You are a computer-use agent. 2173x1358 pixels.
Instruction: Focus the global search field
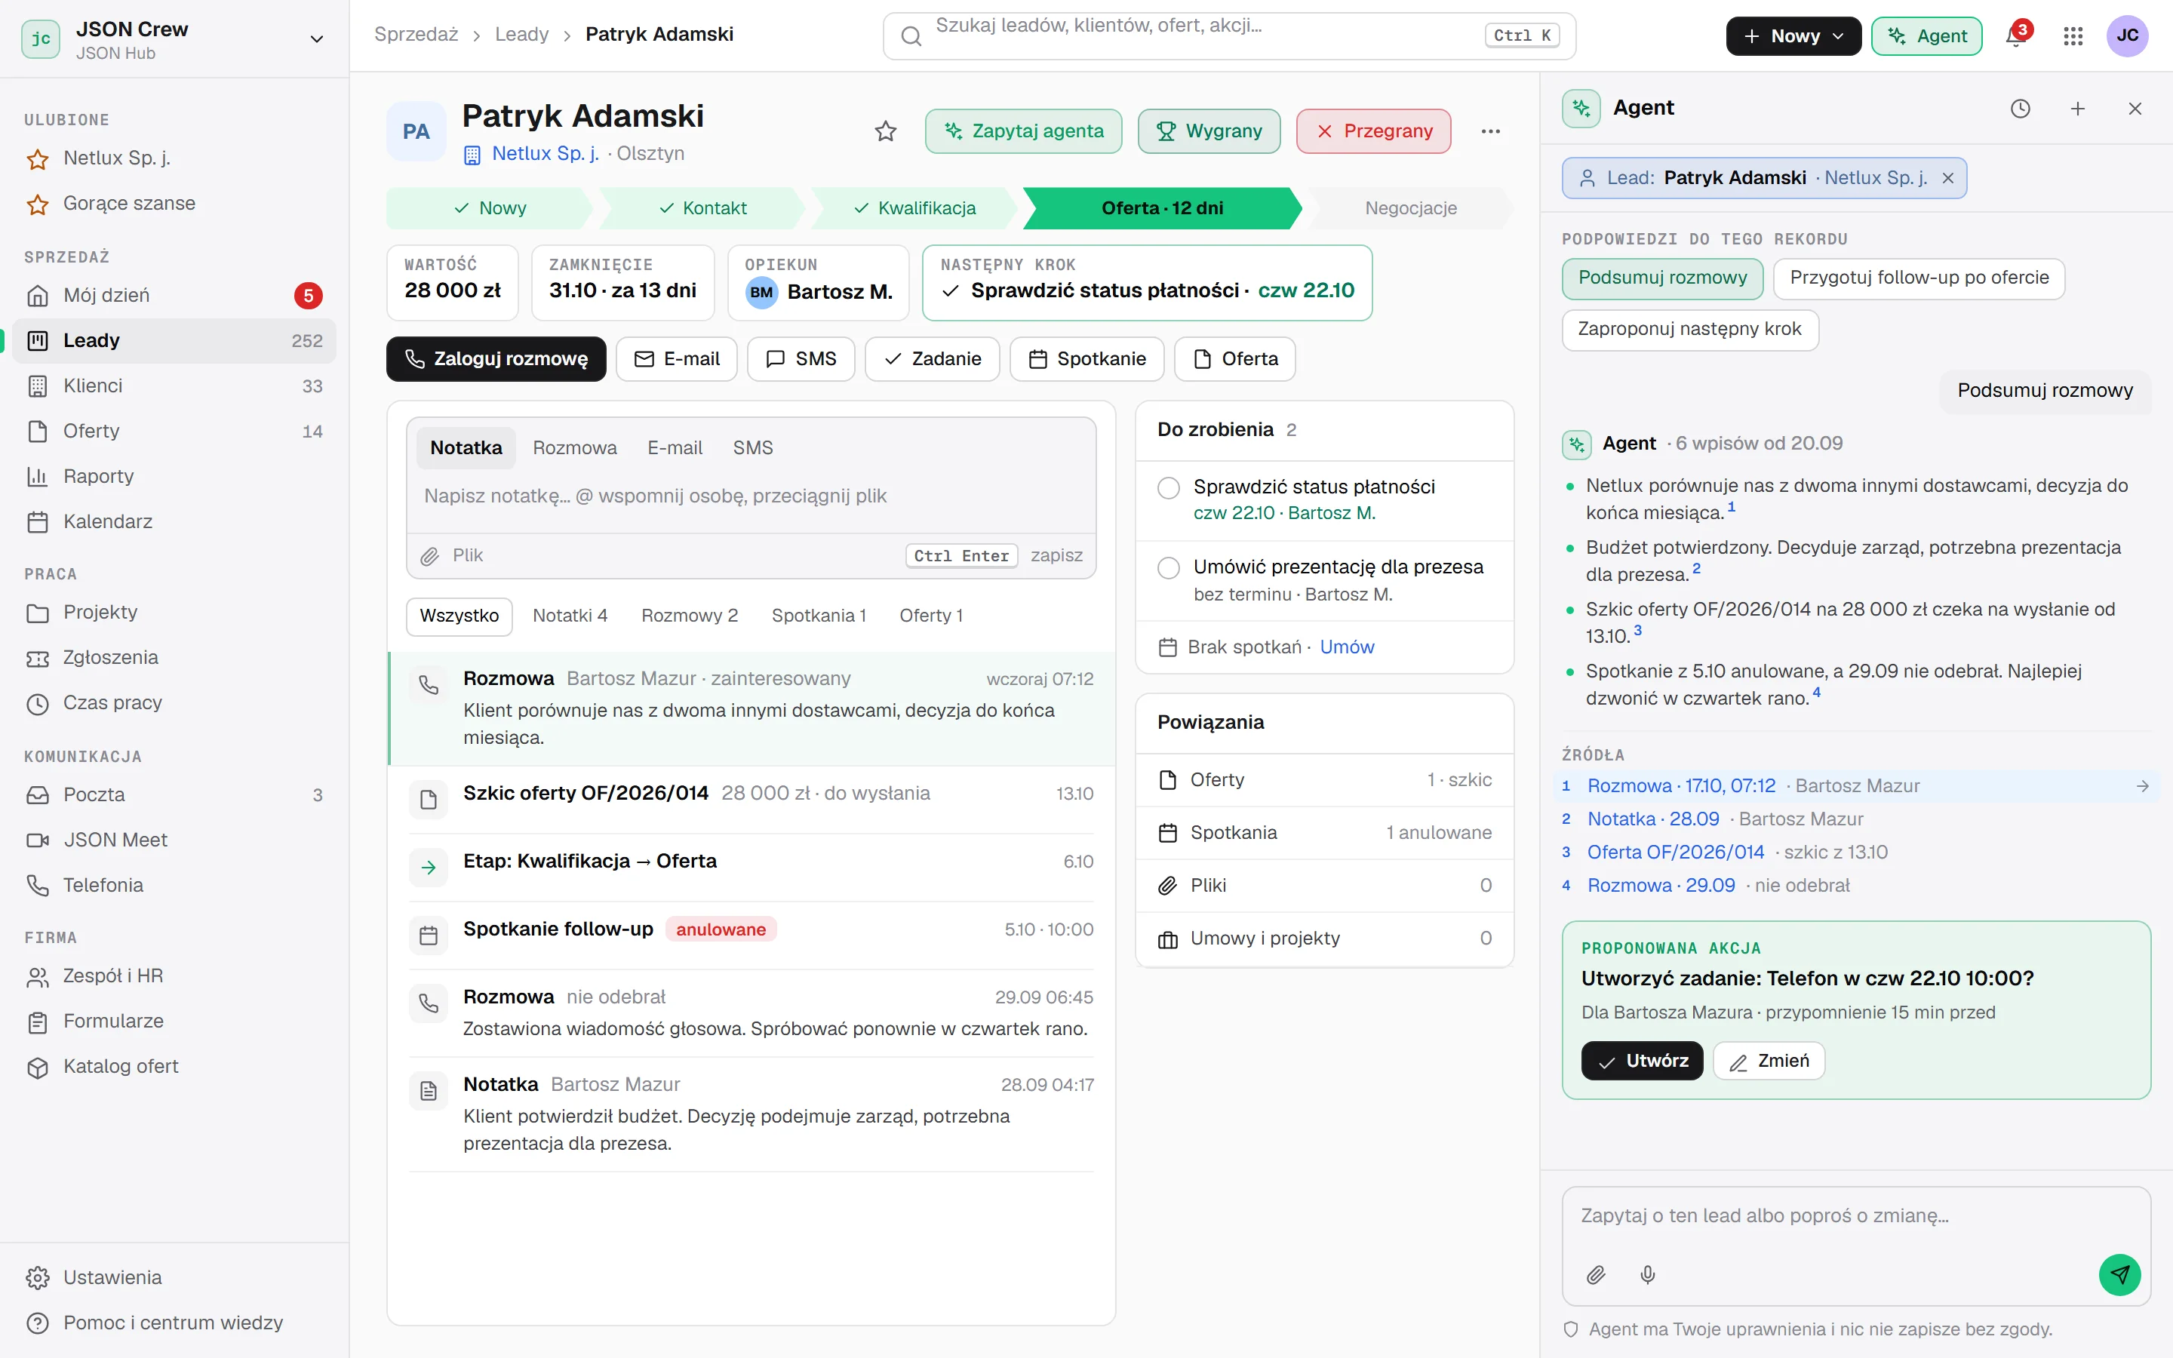pyautogui.click(x=1229, y=36)
